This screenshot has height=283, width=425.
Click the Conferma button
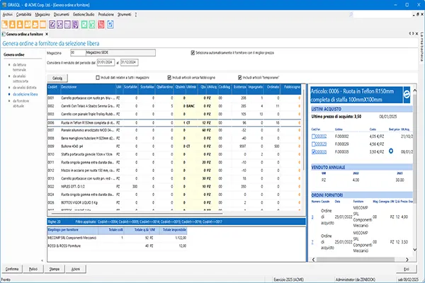pyautogui.click(x=12, y=269)
